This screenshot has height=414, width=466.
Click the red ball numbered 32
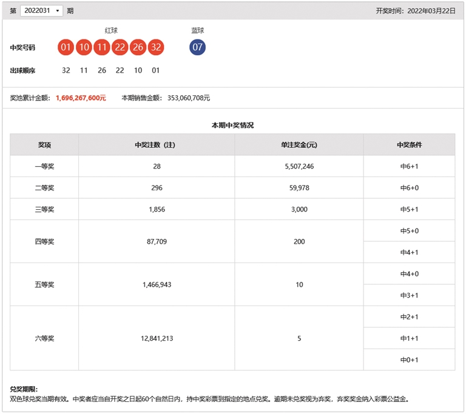pos(156,47)
